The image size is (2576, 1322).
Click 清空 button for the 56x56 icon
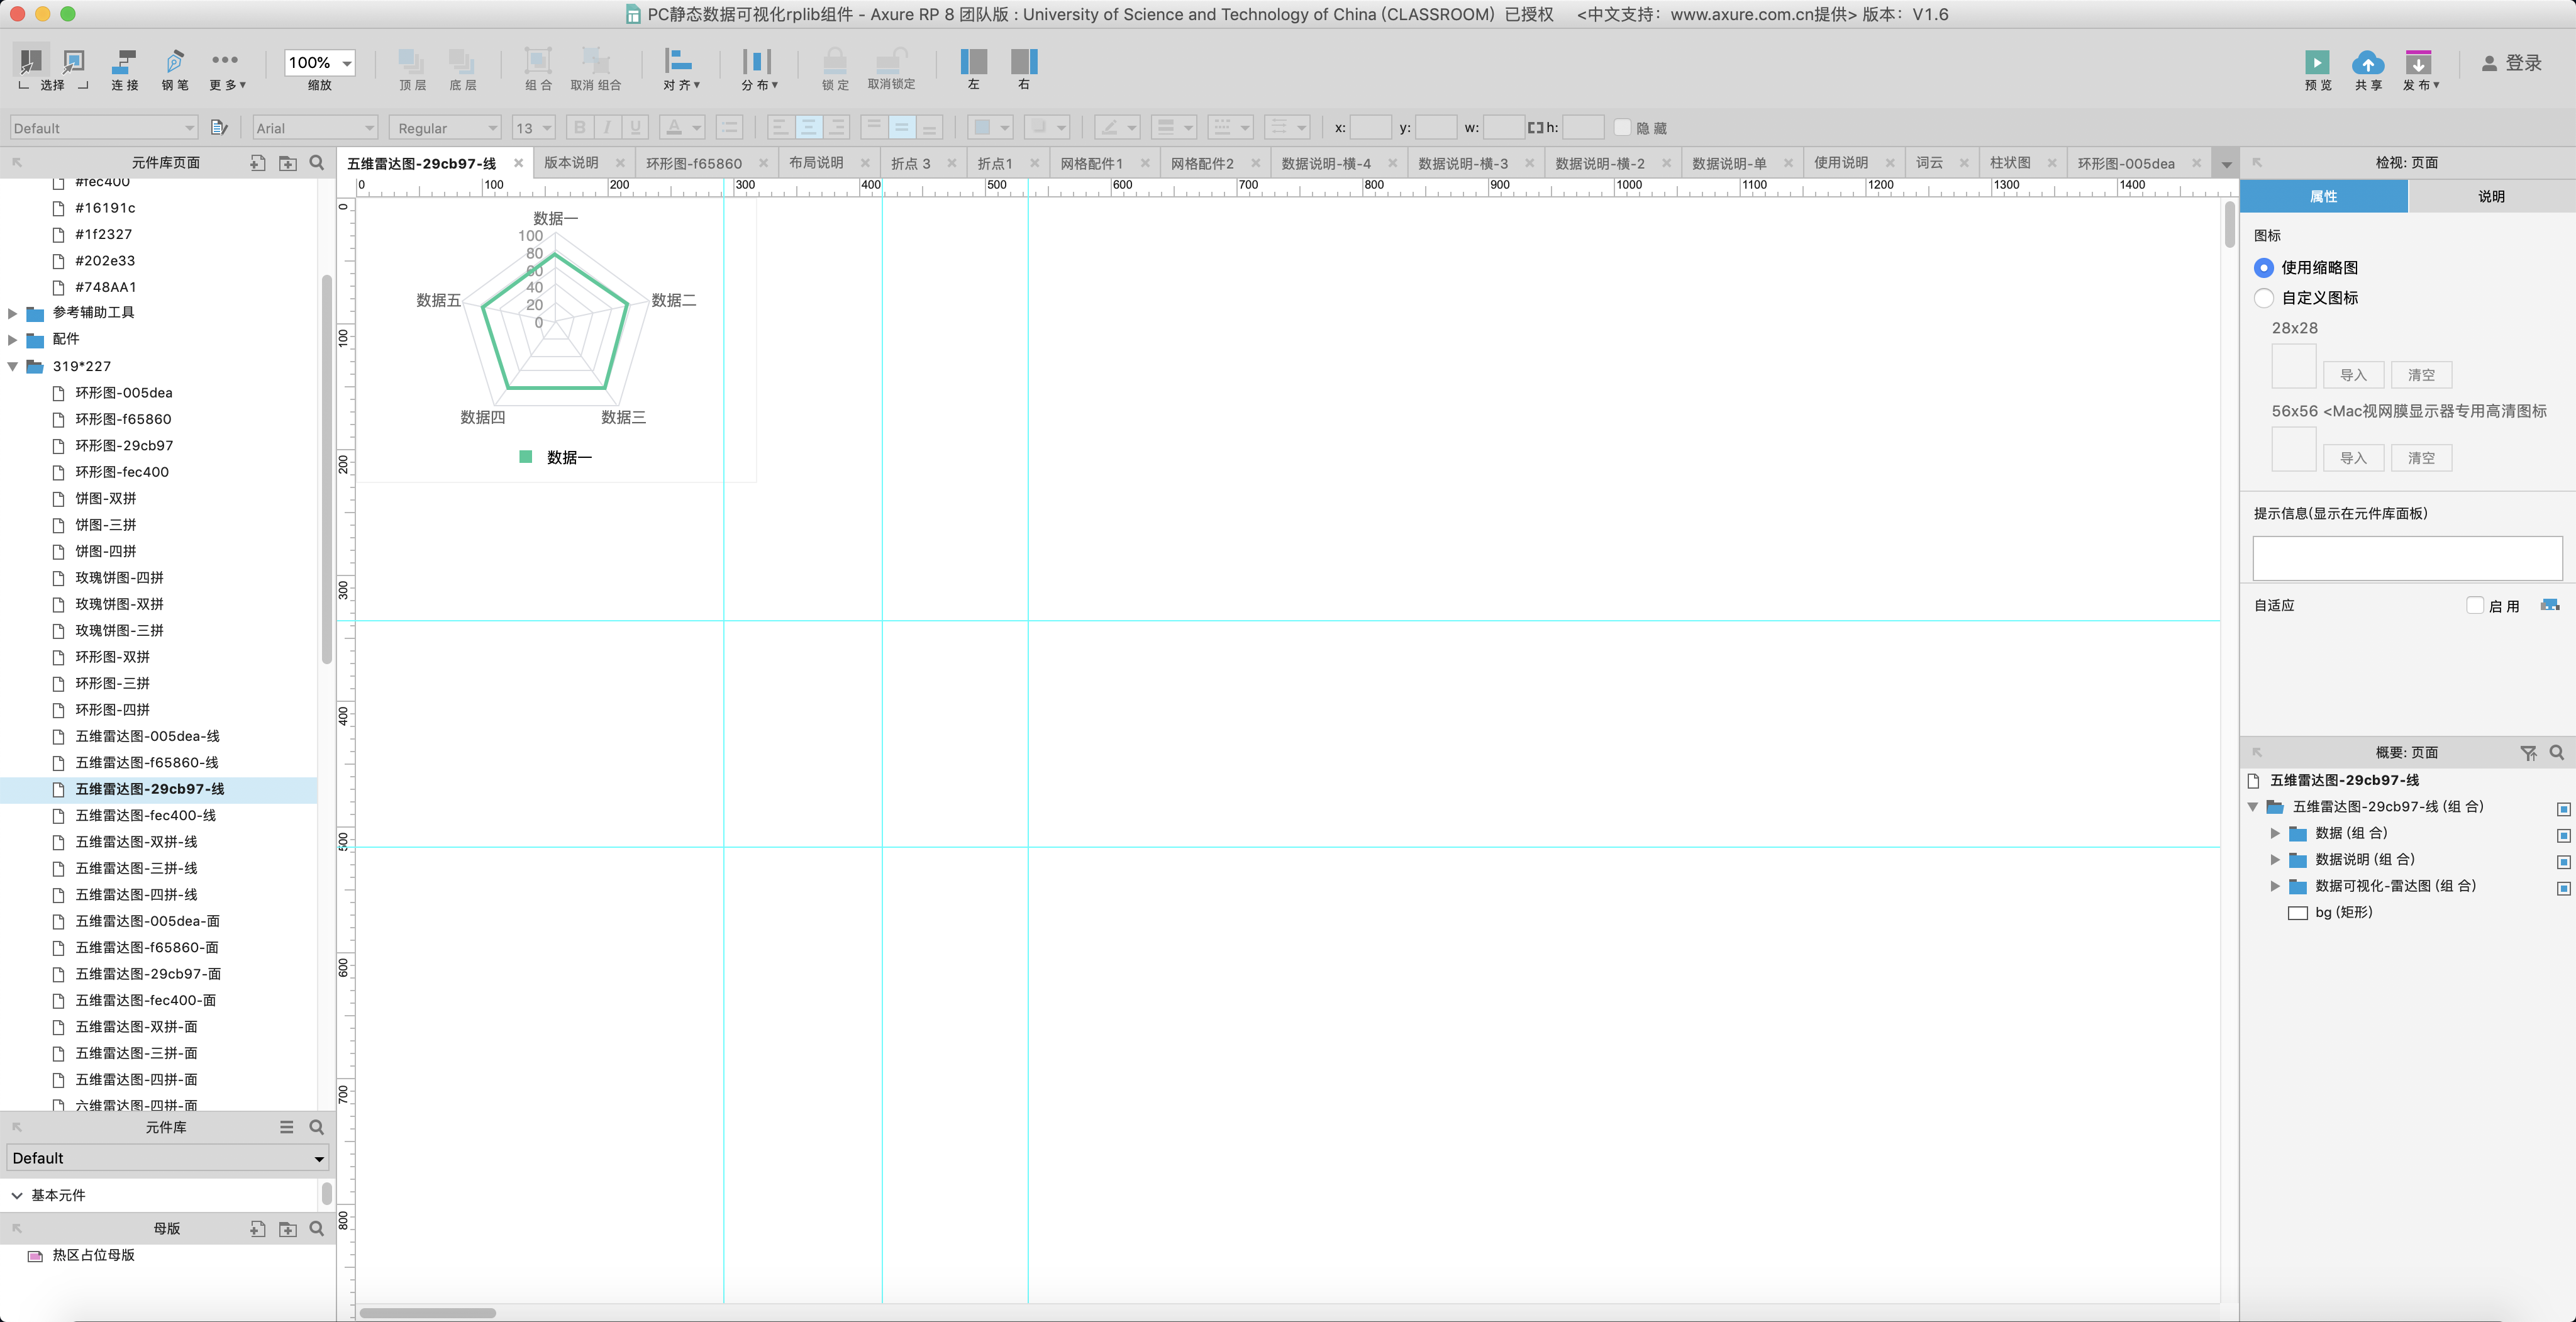pos(2421,458)
